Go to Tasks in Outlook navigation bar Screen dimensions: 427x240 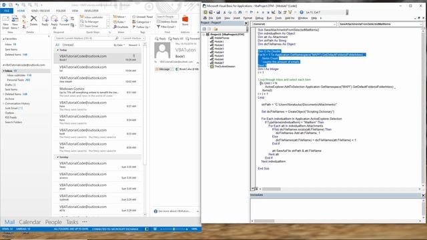[72, 222]
